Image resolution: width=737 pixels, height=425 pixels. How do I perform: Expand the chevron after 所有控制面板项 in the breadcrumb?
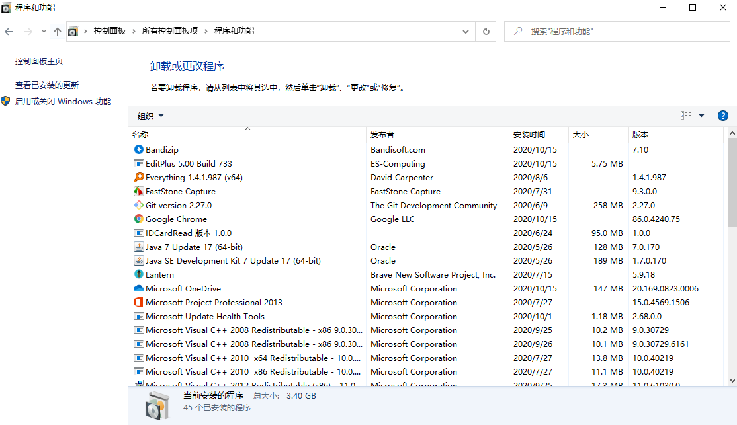[206, 31]
